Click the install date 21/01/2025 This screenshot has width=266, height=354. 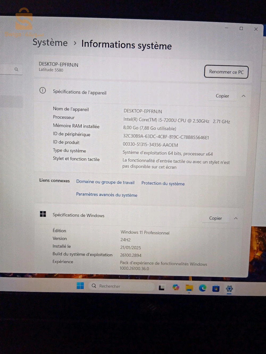click(131, 248)
